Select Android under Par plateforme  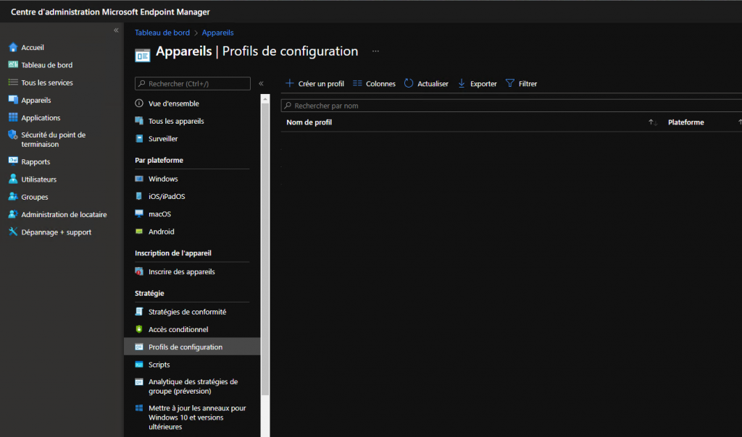[x=162, y=232]
